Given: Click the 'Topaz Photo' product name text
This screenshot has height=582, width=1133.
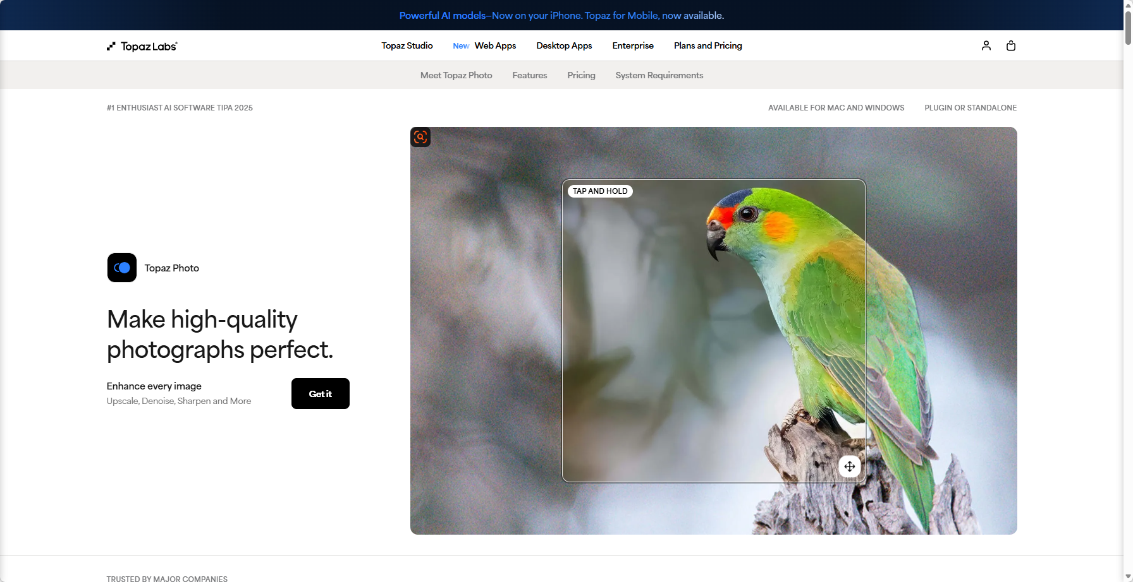Looking at the screenshot, I should (172, 268).
